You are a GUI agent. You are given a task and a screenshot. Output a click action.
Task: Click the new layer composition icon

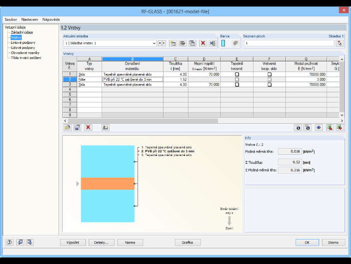pyautogui.click(x=173, y=43)
